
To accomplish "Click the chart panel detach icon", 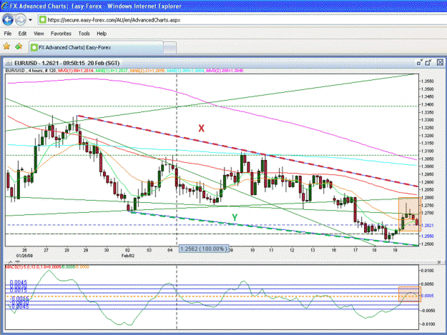I will [x=428, y=62].
